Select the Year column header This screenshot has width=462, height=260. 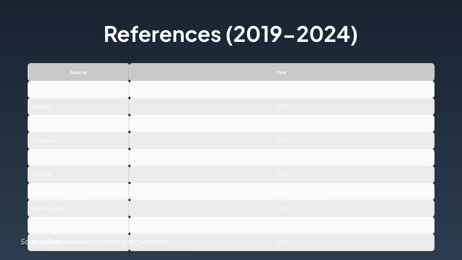(282, 72)
